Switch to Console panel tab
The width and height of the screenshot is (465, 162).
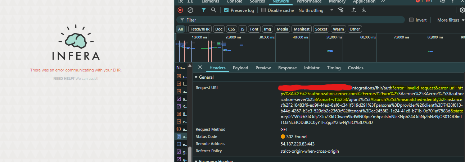(234, 1)
